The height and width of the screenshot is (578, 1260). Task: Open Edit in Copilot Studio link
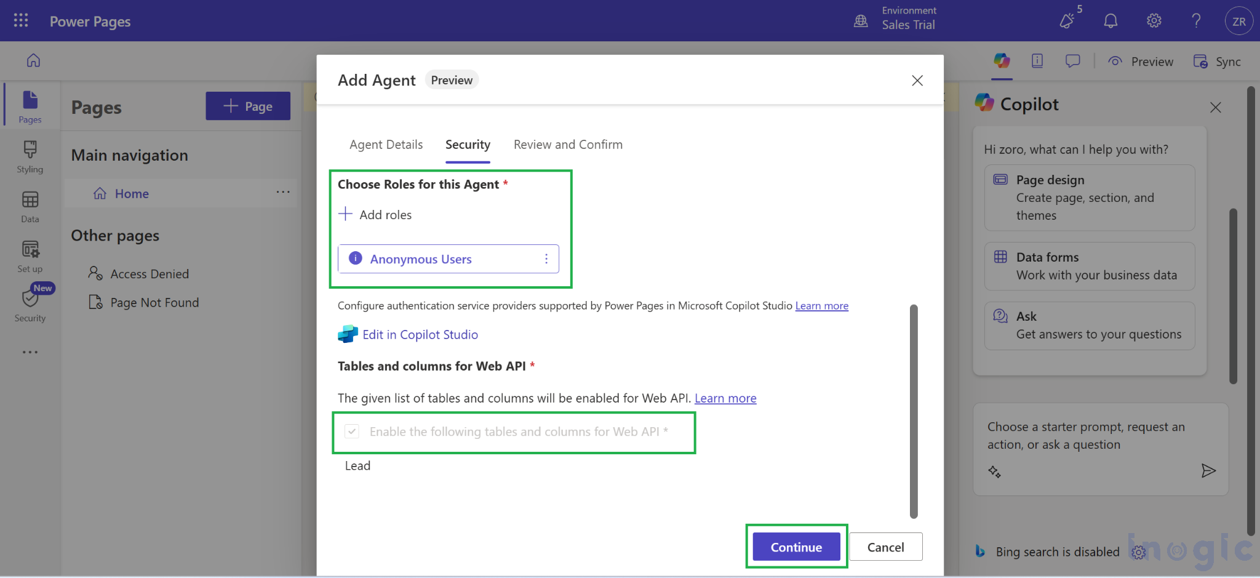(420, 334)
